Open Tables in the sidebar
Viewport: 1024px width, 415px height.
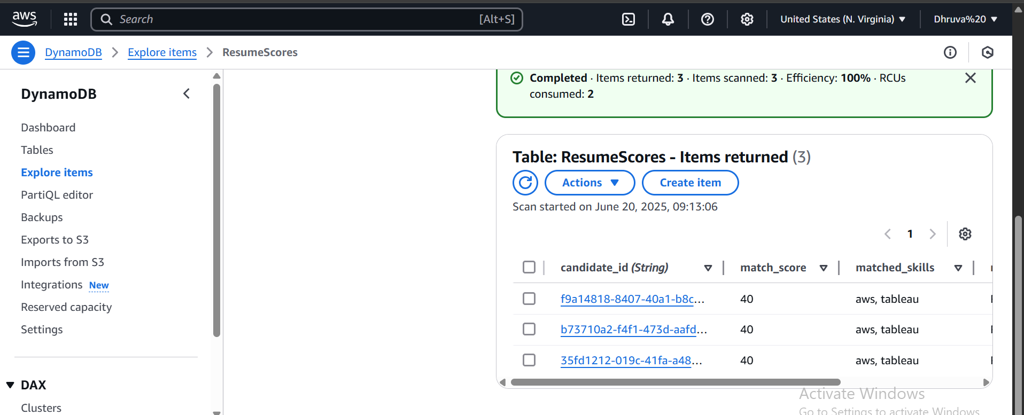click(37, 150)
